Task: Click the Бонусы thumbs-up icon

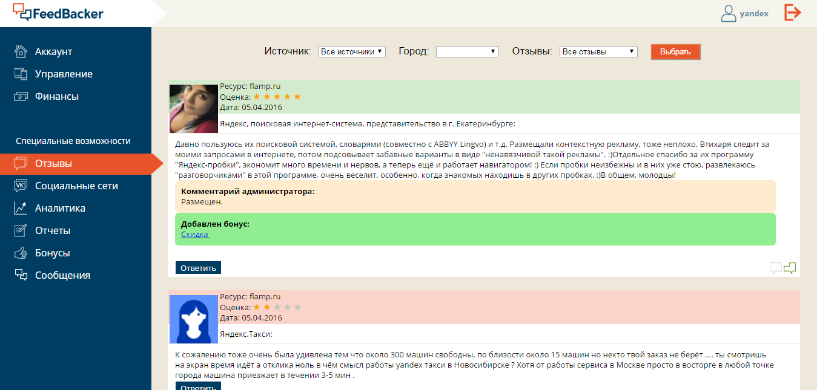Action: (21, 252)
